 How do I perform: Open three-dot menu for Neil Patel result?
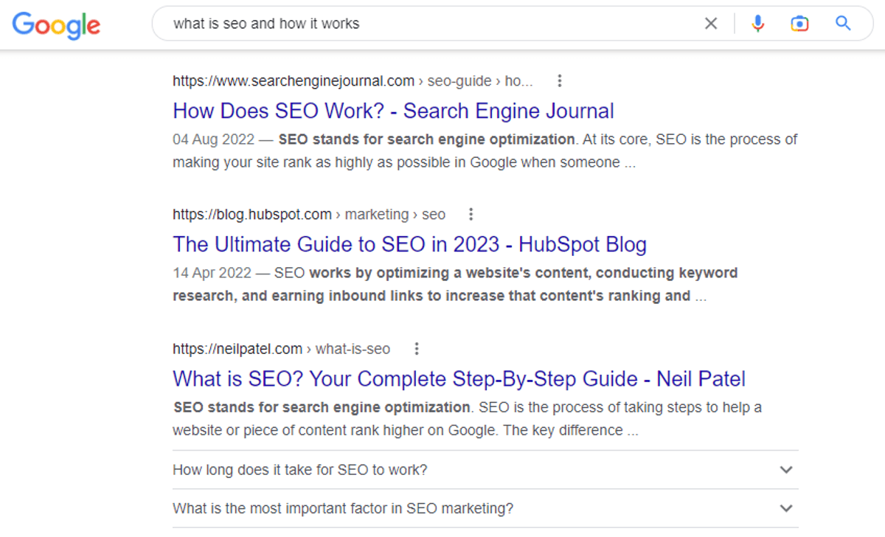[417, 348]
